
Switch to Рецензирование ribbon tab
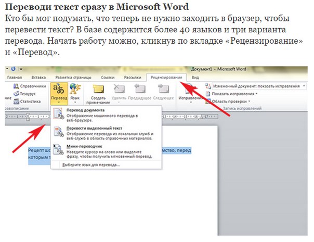pos(166,78)
